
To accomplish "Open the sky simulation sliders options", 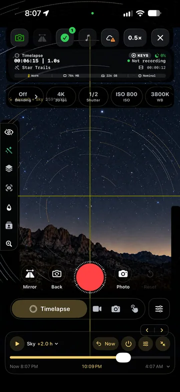I will pyautogui.click(x=145, y=344).
